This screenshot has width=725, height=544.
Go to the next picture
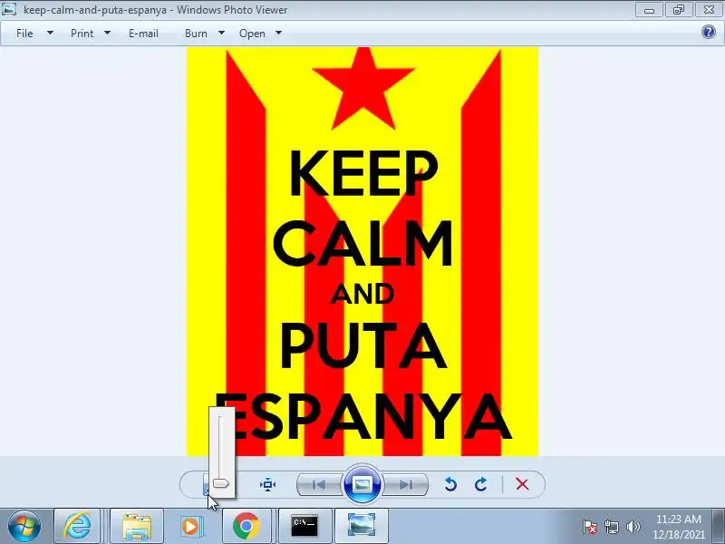[405, 484]
